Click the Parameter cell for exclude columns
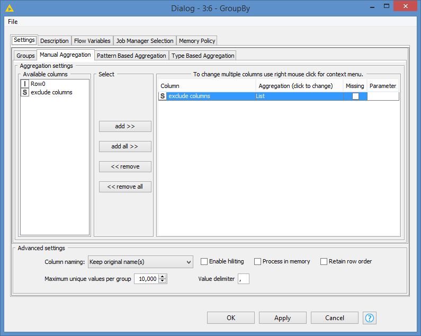 (x=383, y=96)
